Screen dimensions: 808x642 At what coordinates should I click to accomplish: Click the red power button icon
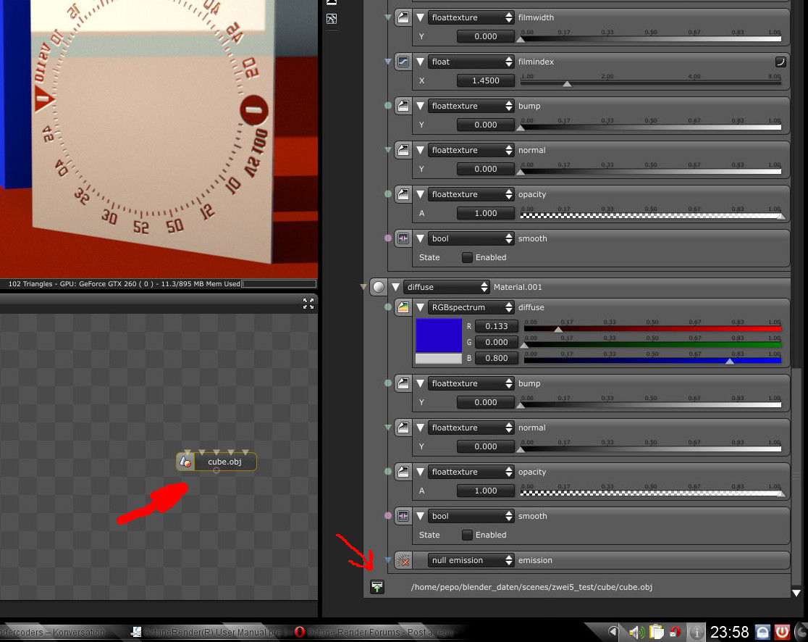click(782, 632)
